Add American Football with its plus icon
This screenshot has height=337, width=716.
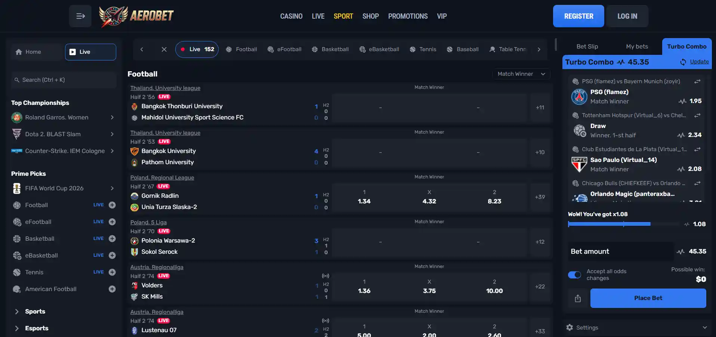pyautogui.click(x=112, y=289)
